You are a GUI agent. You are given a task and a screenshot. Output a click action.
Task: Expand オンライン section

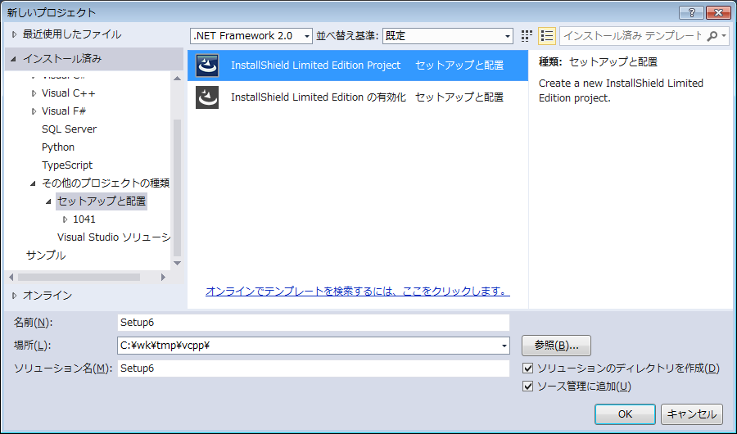(14, 296)
